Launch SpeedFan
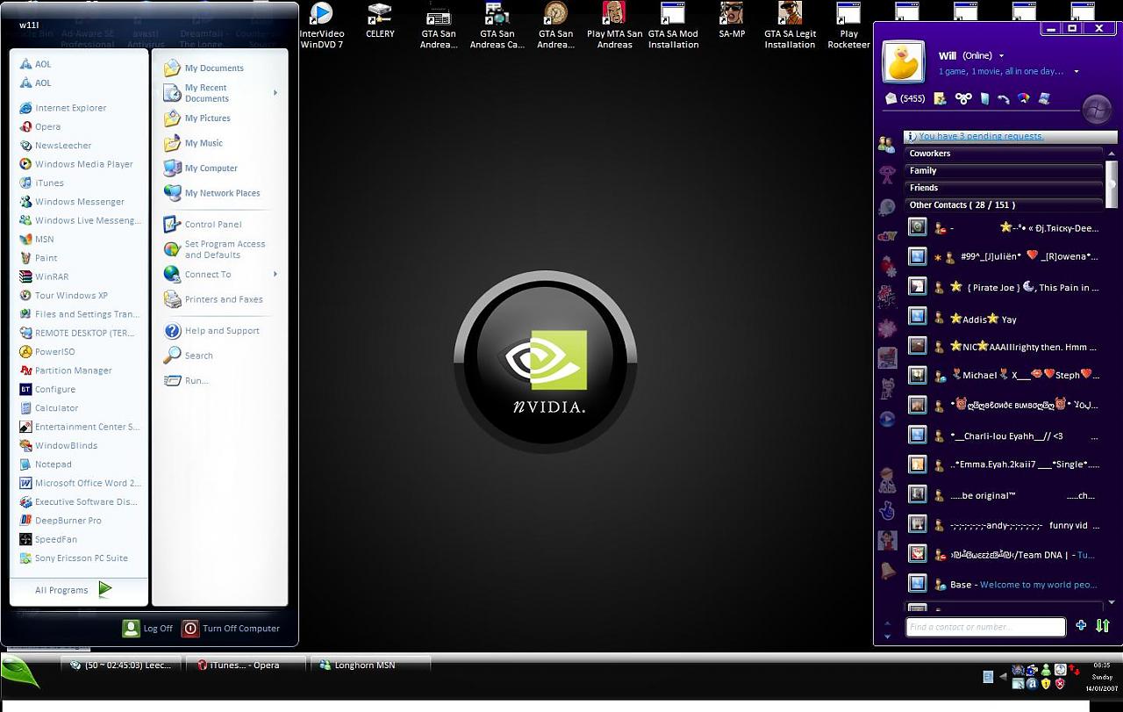The image size is (1123, 712). click(x=48, y=540)
